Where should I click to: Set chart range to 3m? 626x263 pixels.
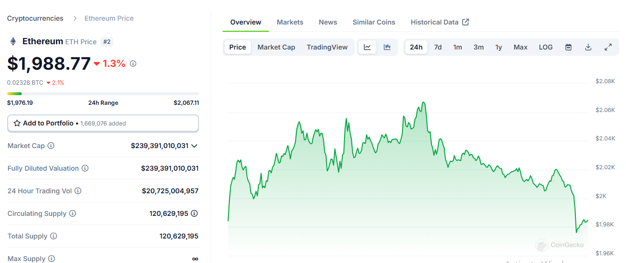(x=479, y=47)
